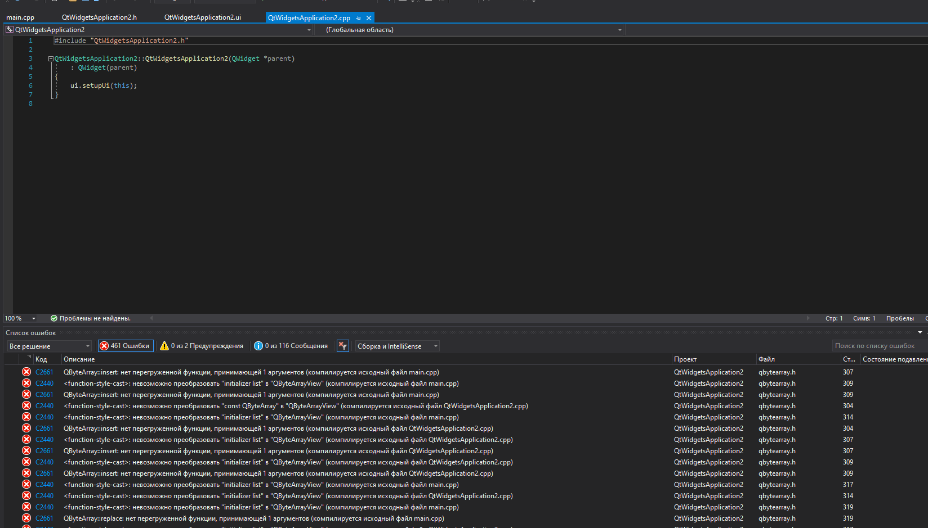Click the editor horizontal scroll right arrow
The height and width of the screenshot is (528, 928).
pyautogui.click(x=808, y=318)
